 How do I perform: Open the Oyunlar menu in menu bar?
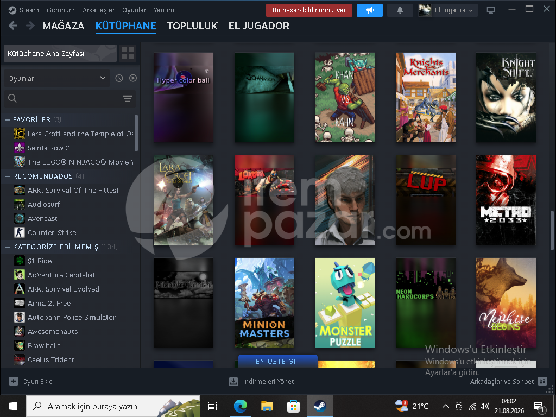click(134, 10)
